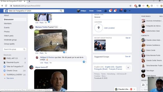Switch language to Español
163x92 pixels.
(119, 67)
